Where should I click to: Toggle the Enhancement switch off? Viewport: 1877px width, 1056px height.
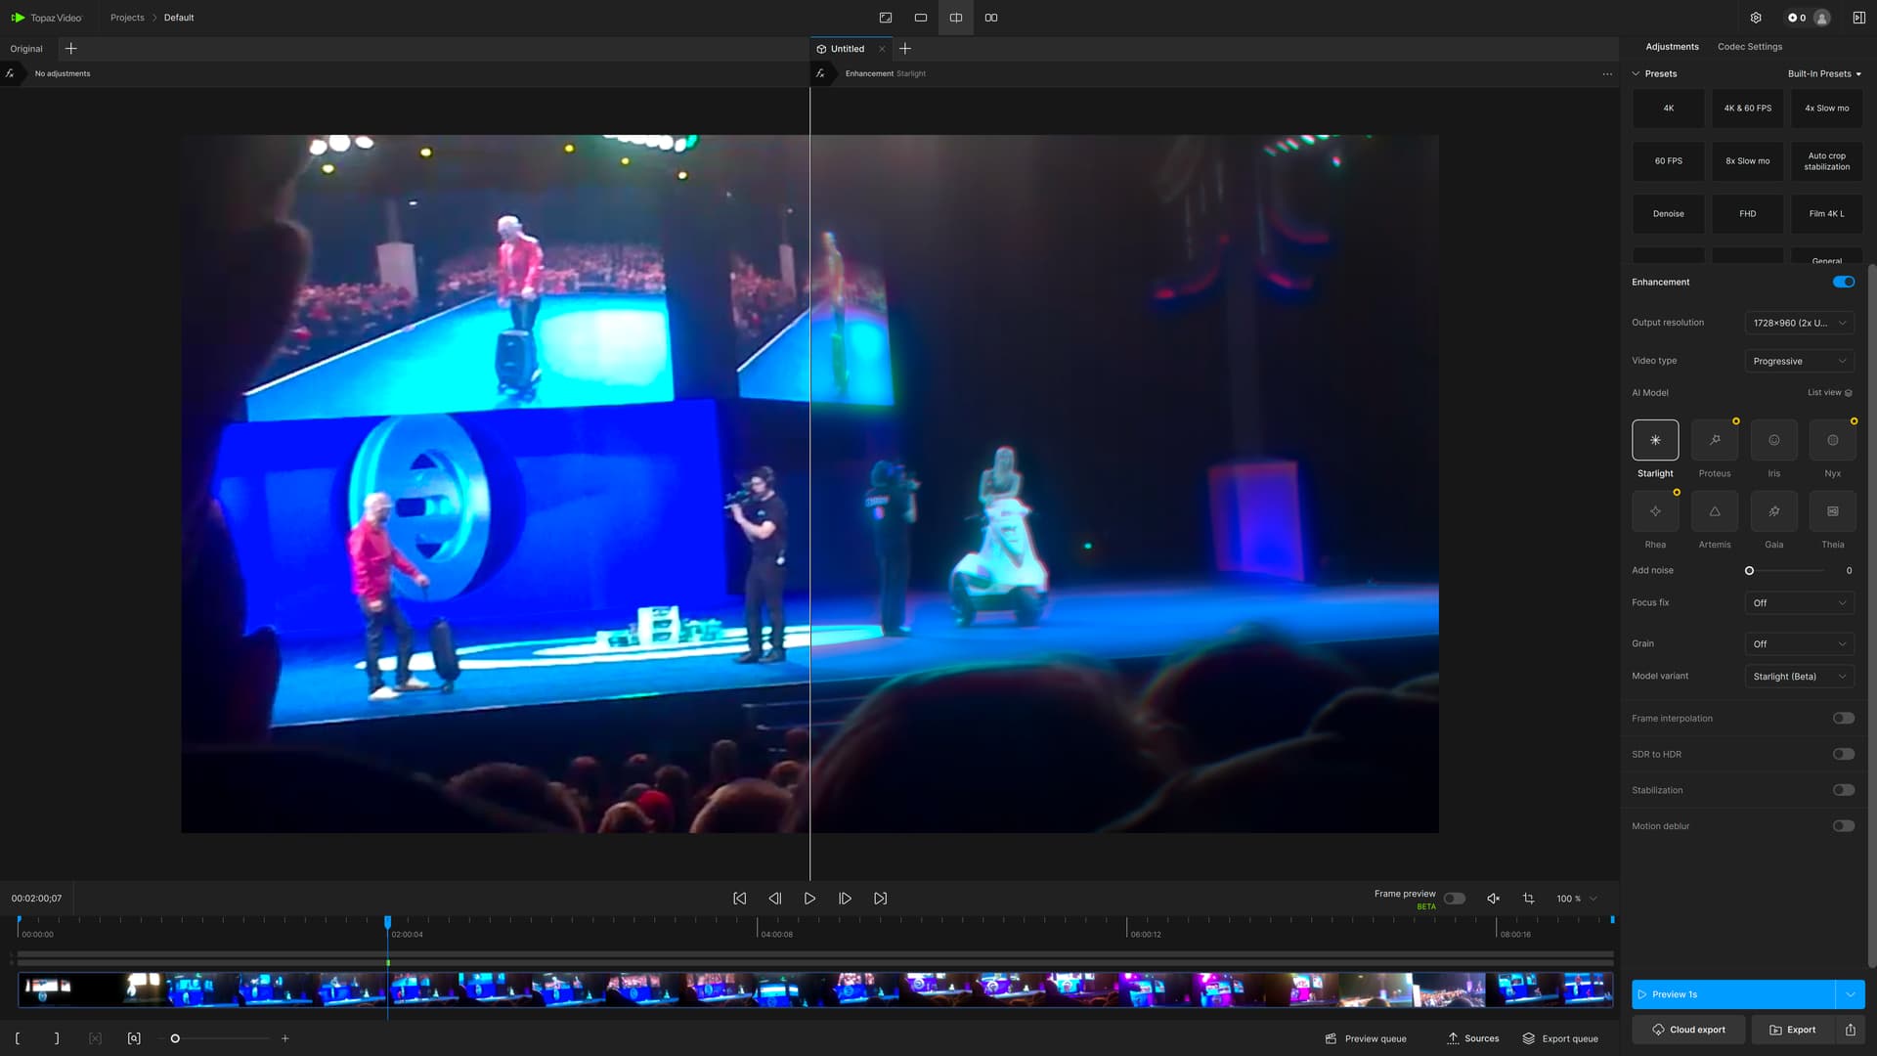point(1843,282)
